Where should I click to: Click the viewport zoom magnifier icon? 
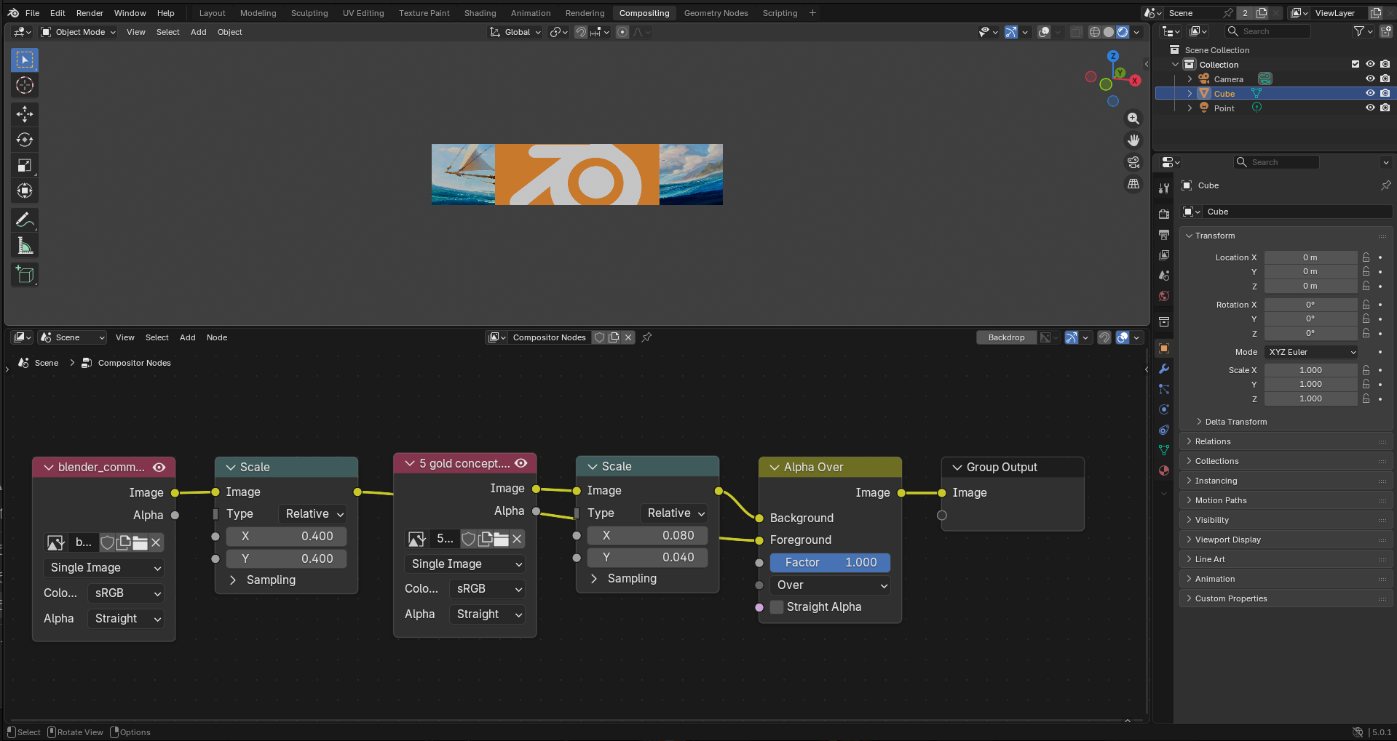click(1133, 119)
